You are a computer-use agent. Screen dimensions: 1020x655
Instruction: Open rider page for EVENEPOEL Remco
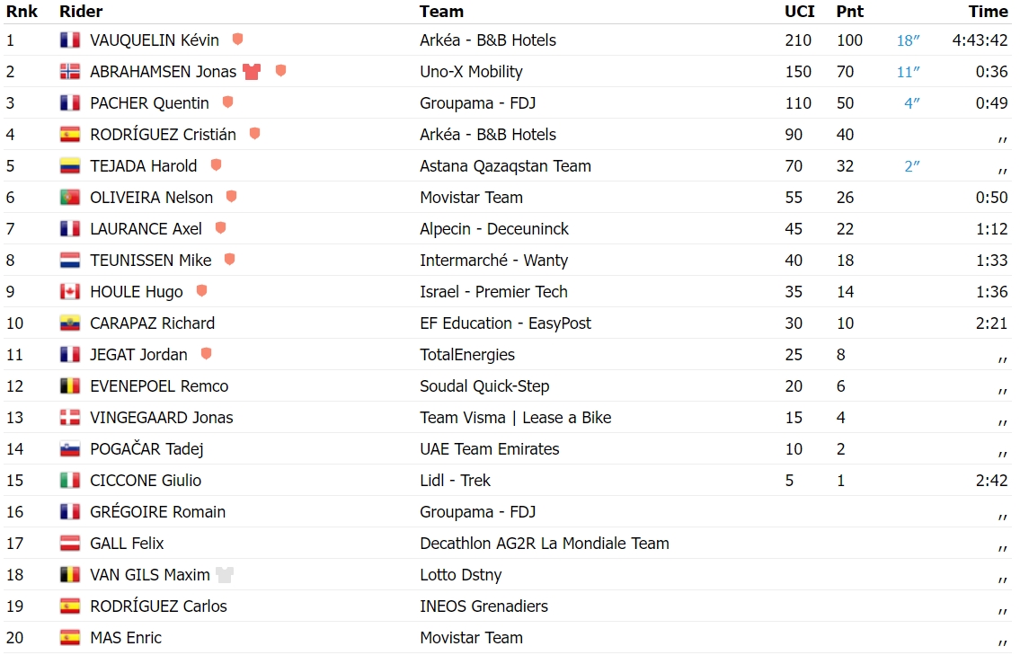point(159,386)
